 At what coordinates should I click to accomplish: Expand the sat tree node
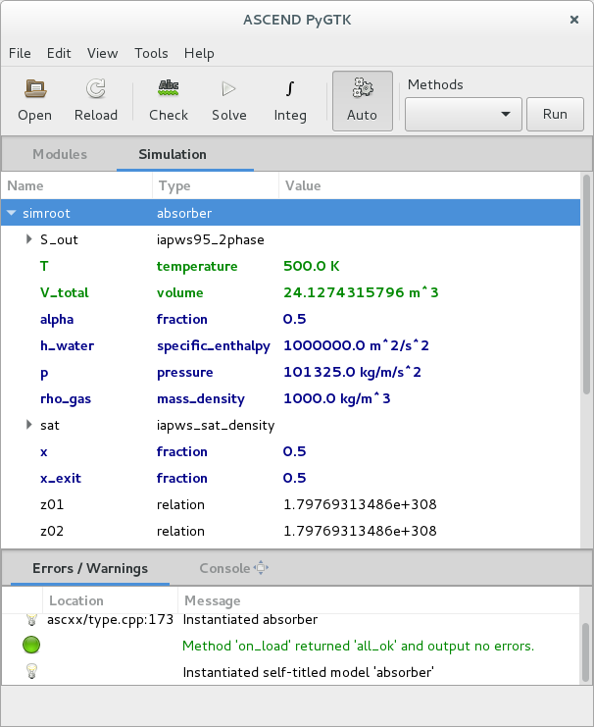coord(29,425)
